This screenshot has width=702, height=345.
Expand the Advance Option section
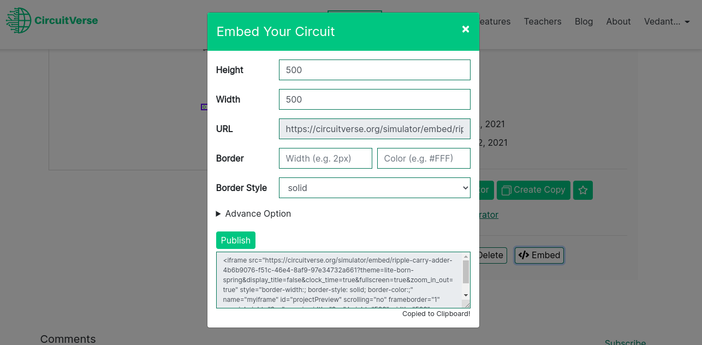pos(254,213)
